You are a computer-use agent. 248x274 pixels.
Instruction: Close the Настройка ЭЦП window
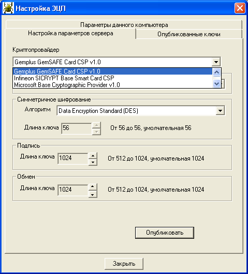pos(240,8)
